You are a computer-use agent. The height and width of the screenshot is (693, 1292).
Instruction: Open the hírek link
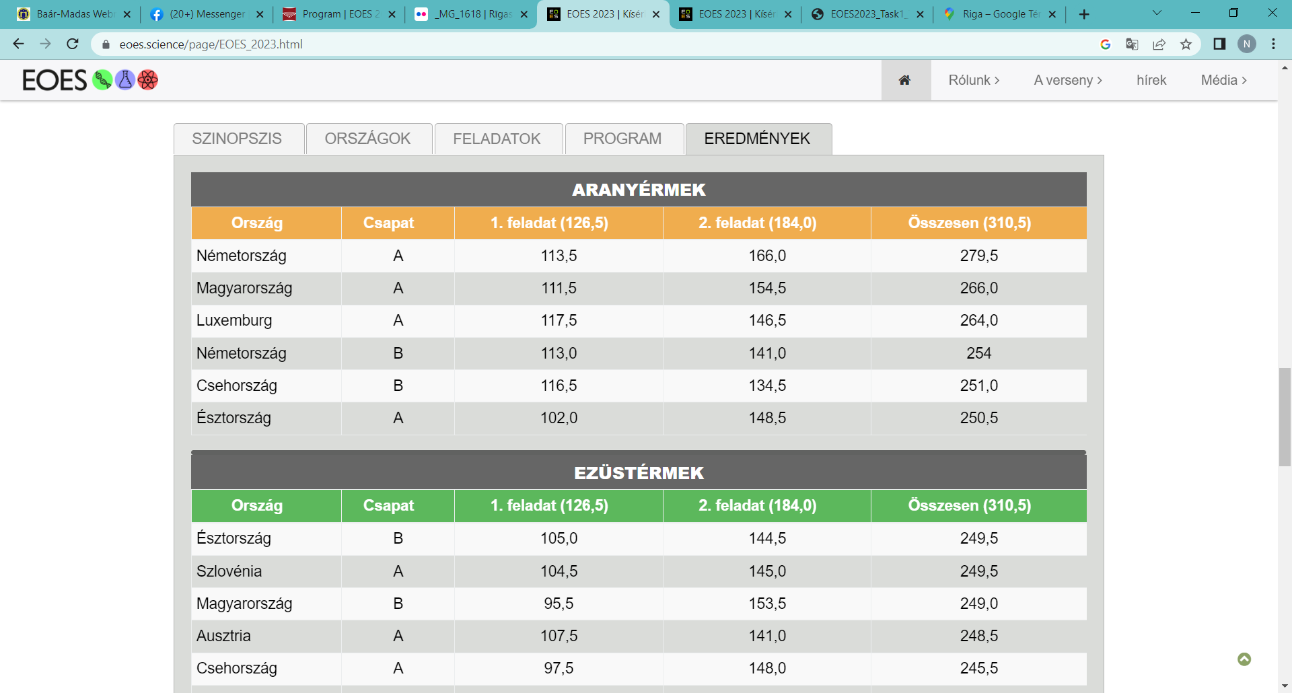(x=1151, y=80)
